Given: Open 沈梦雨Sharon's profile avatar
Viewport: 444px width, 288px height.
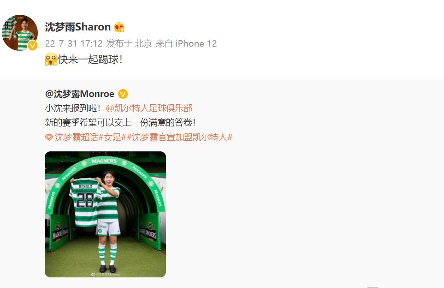Looking at the screenshot, I should click(x=20, y=33).
